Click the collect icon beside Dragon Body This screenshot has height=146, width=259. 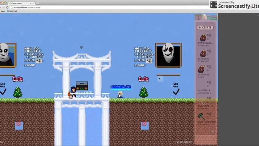tap(209, 67)
